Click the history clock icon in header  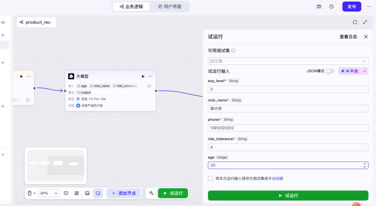tap(331, 7)
